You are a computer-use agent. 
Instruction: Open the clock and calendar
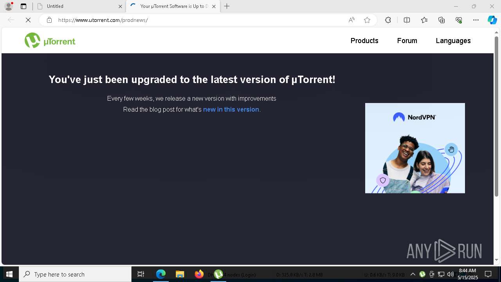click(x=468, y=274)
